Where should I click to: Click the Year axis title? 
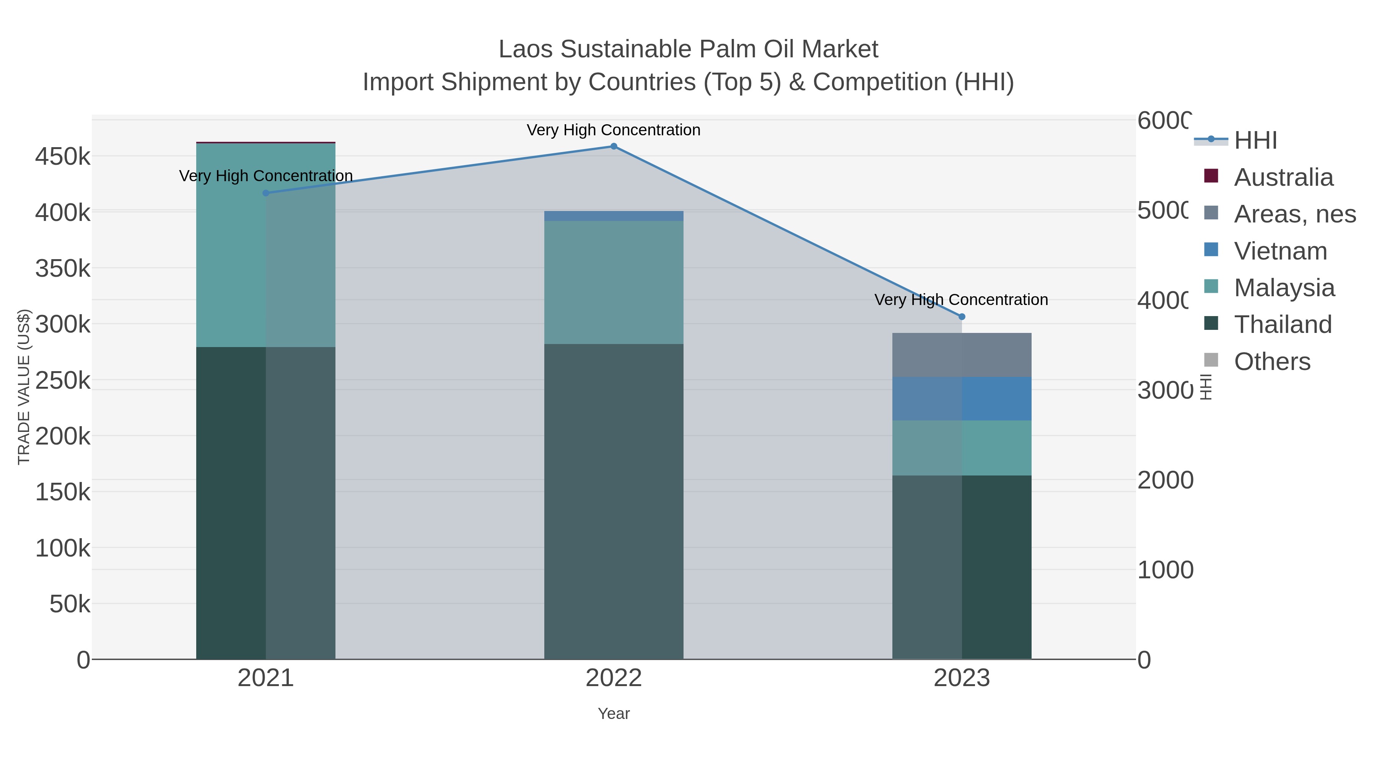614,714
